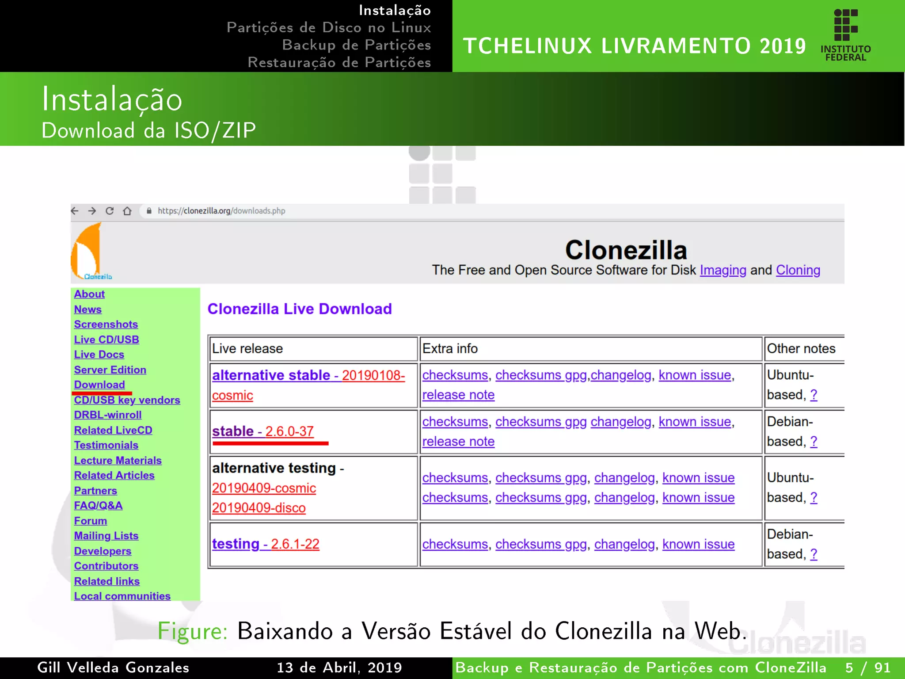
Task: Open the Mailing Lists link
Action: click(x=106, y=536)
